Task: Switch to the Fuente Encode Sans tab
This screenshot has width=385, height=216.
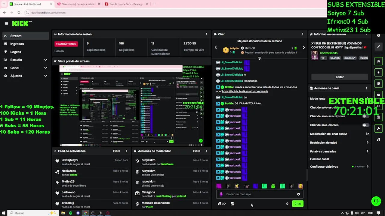Action: click(x=126, y=4)
